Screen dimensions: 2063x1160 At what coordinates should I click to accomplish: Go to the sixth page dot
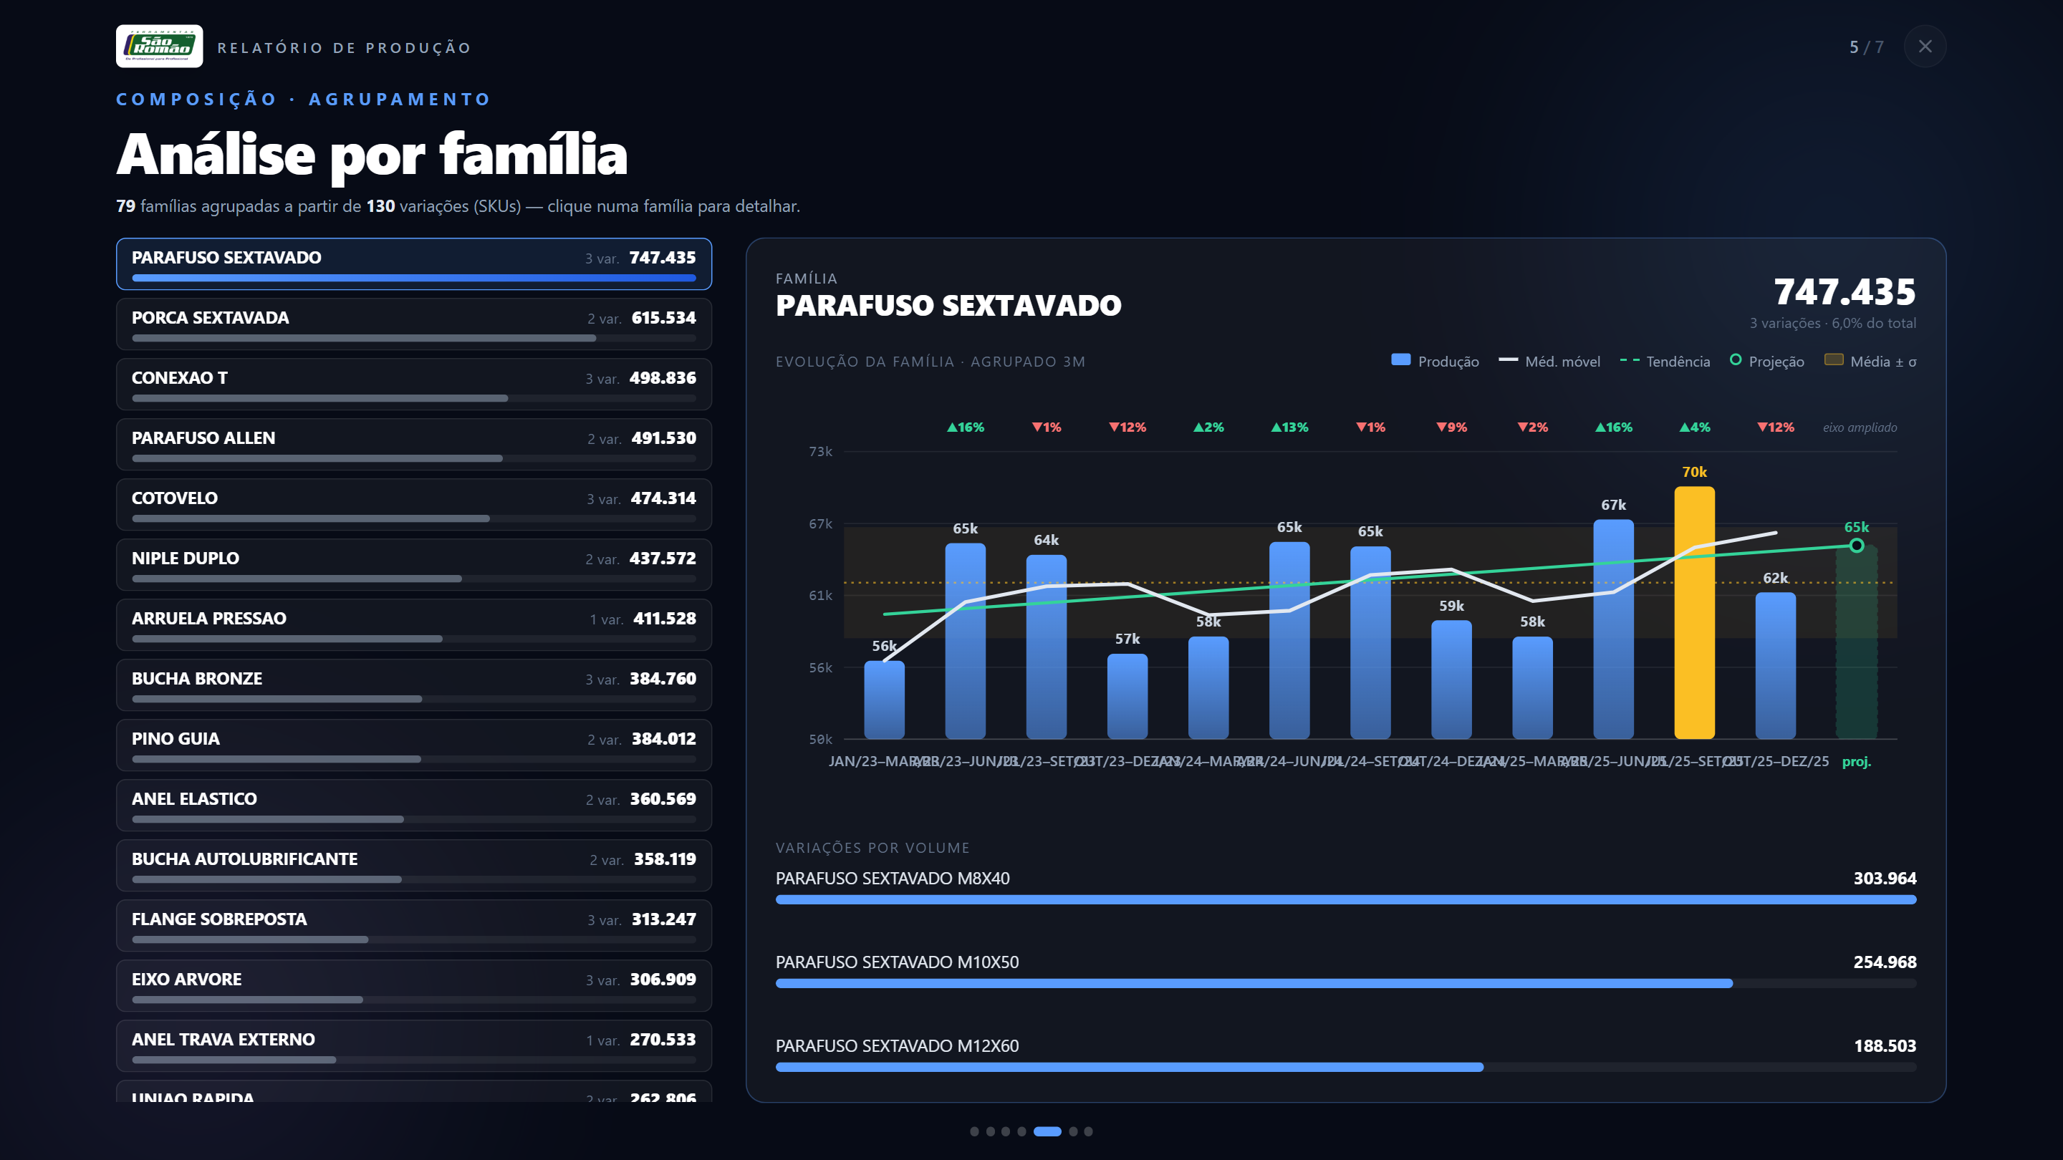click(x=1073, y=1131)
